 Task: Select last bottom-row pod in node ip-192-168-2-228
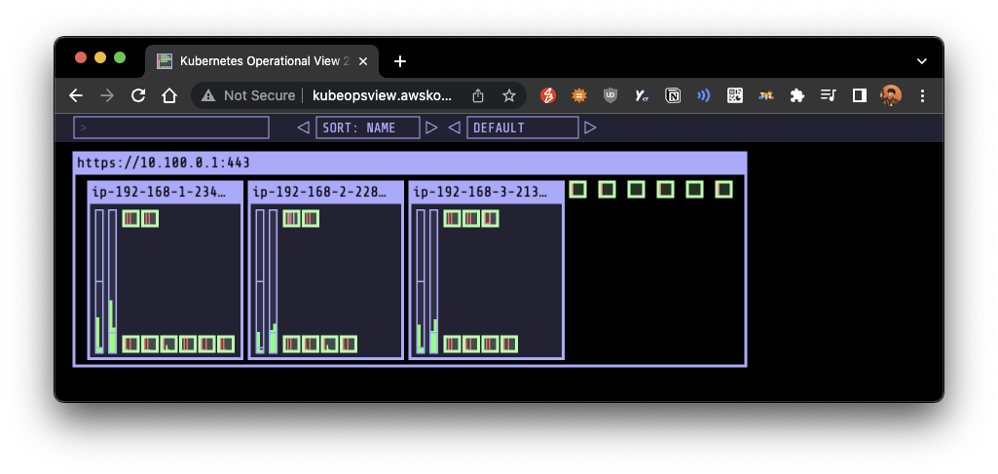tap(349, 345)
